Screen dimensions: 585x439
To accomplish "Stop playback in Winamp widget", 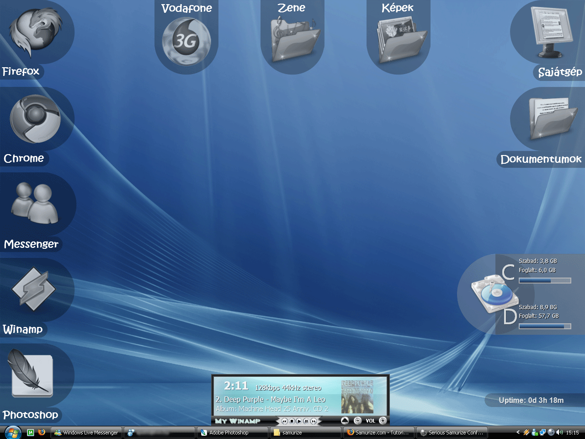I will click(292, 421).
